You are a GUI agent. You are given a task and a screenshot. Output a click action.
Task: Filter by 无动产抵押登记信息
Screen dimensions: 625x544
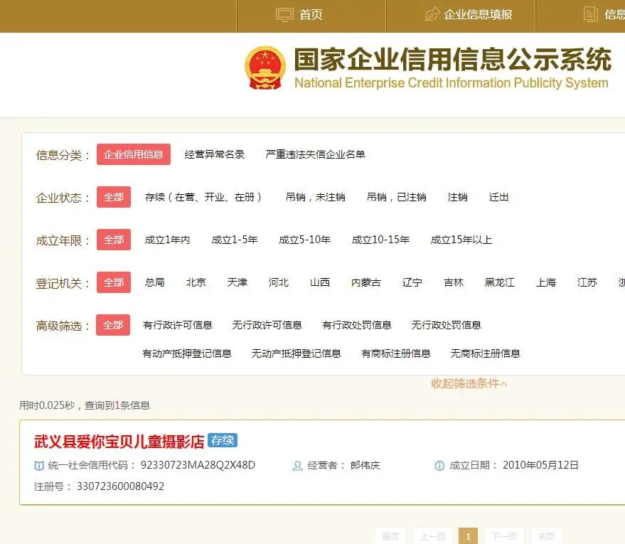297,353
